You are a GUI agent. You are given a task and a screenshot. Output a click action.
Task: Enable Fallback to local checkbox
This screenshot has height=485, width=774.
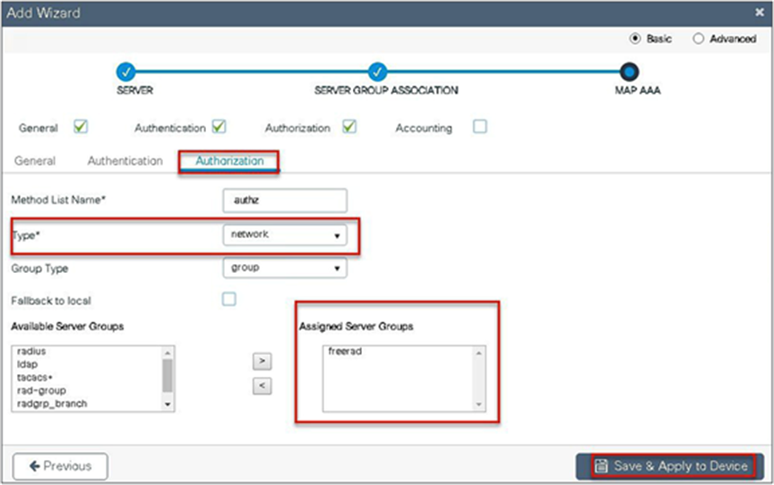point(229,299)
